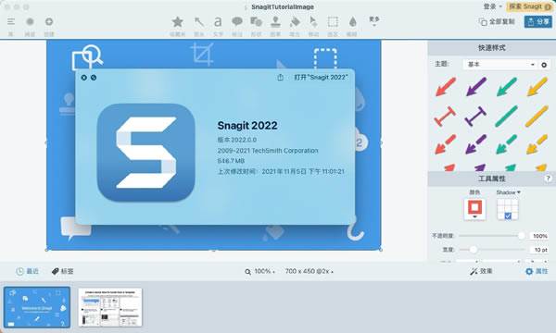Screen dimensions: 556x333
Task: Open the Shadow dropdown
Action: coord(508,192)
